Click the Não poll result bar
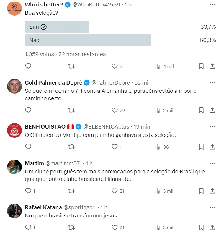This screenshot has width=219, height=234. (x=88, y=40)
